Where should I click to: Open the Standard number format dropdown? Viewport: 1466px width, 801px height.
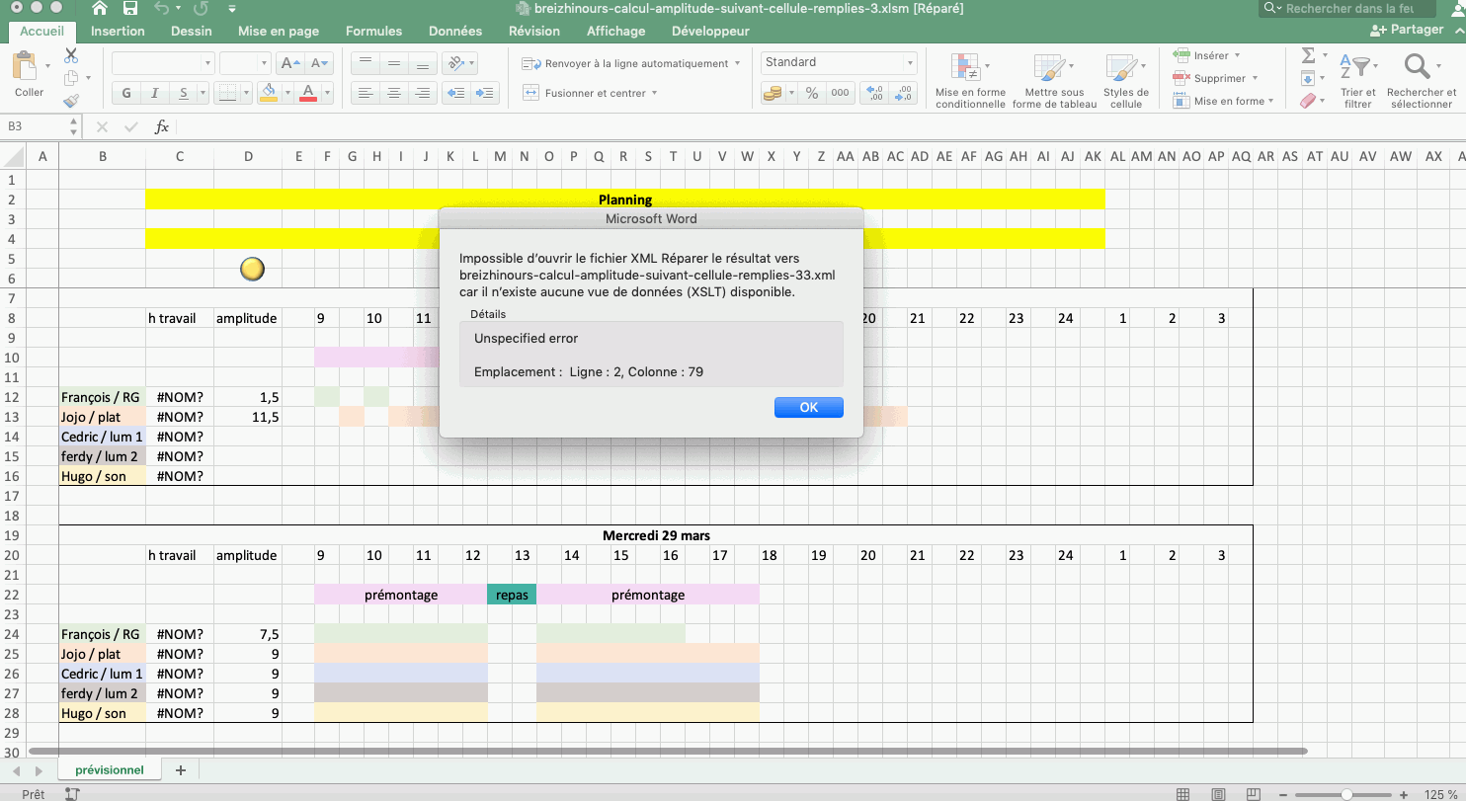(x=840, y=62)
